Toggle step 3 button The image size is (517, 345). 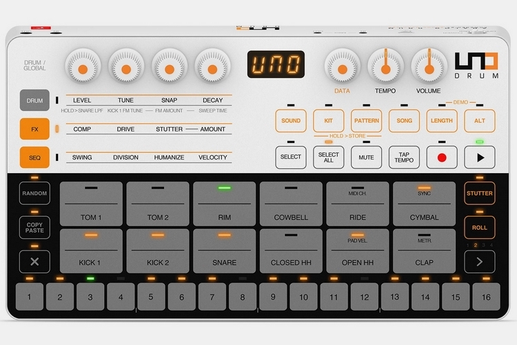(90, 297)
